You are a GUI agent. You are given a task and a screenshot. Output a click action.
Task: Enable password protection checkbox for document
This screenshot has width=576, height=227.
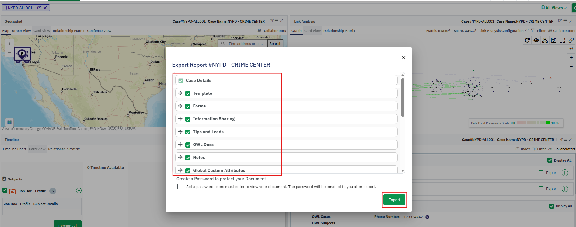[180, 187]
